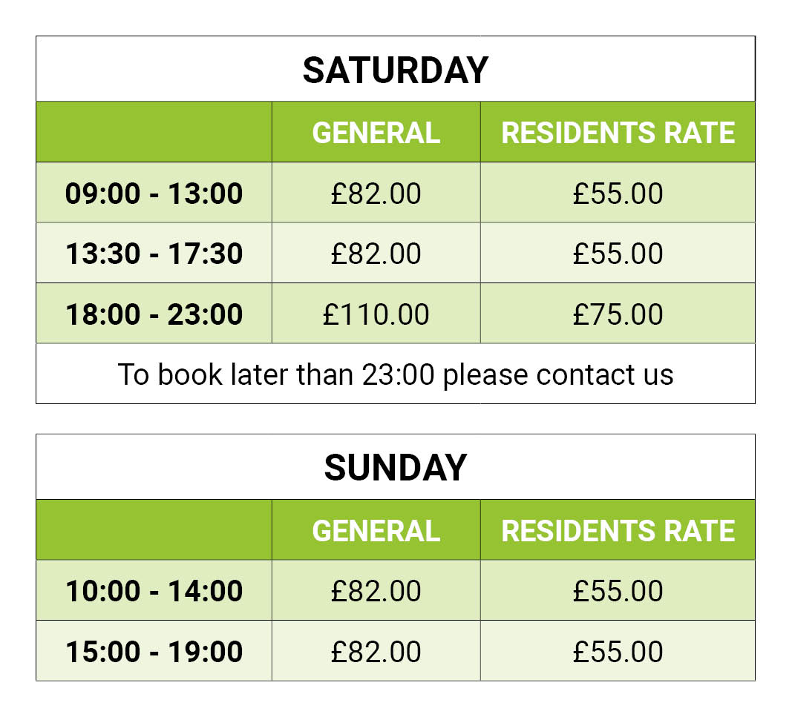Click the 13:30 - 17:30 time slot

[x=154, y=254]
